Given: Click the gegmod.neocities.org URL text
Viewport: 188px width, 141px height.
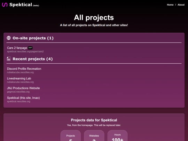Looking at the screenshot, I should coord(18,92).
